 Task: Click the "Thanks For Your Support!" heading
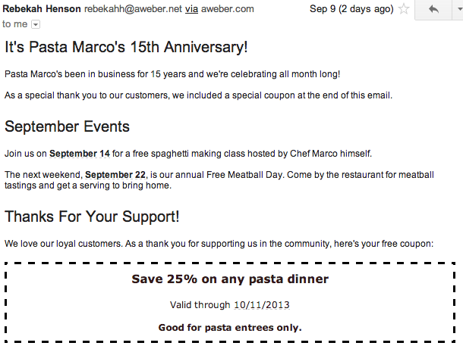[x=92, y=217]
